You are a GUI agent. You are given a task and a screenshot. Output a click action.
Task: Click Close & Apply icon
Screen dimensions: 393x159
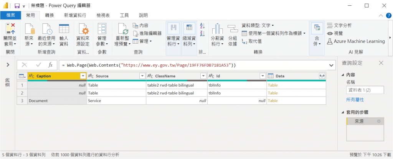click(10, 29)
